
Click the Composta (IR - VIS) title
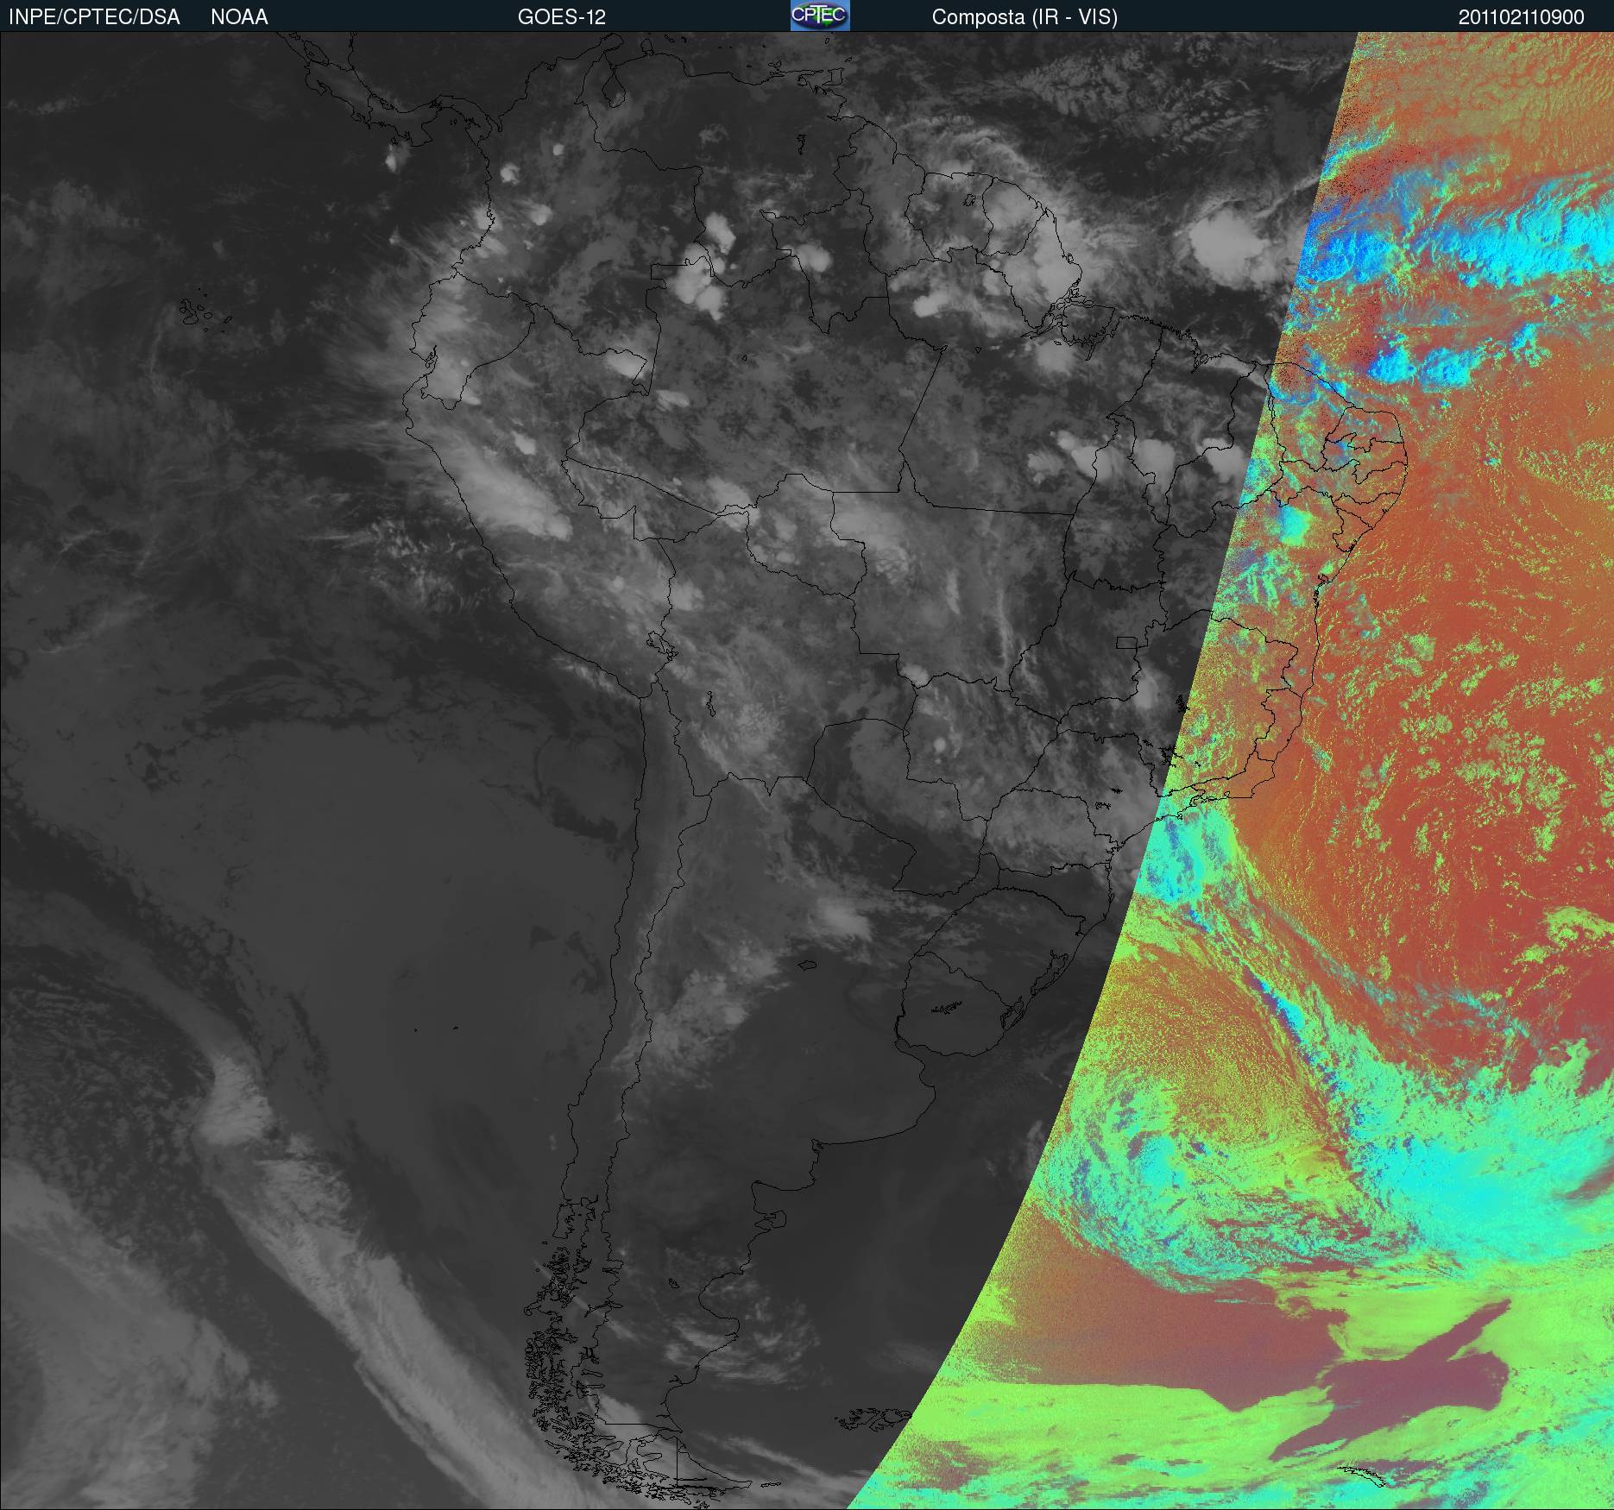(x=1025, y=17)
